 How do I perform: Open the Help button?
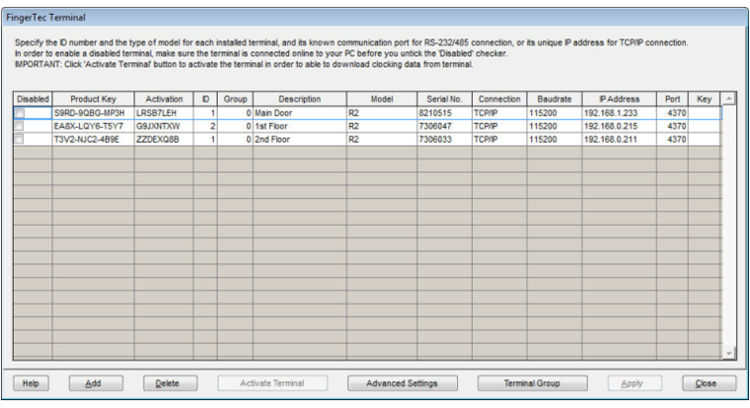click(x=32, y=383)
